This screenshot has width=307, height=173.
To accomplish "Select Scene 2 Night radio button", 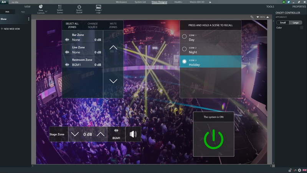I will pos(184,49).
